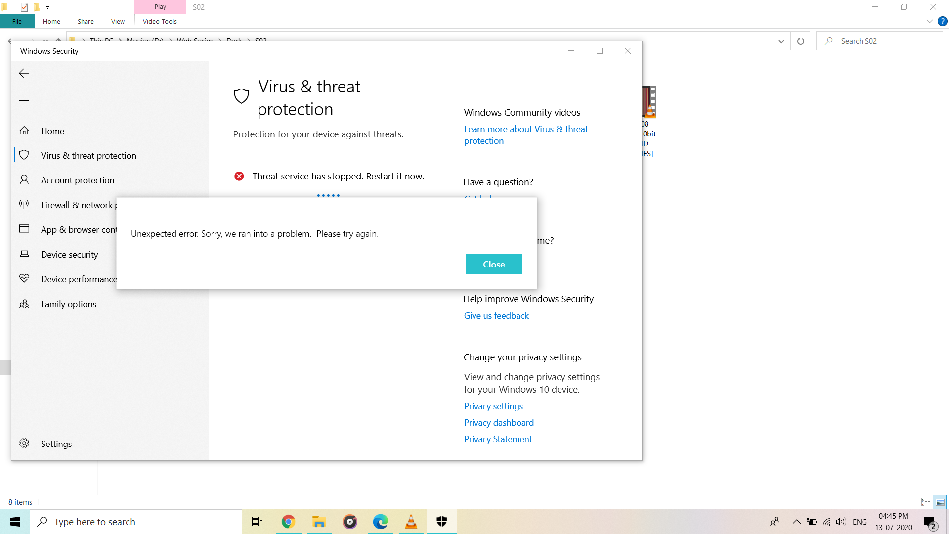Open Windows Security taskbar icon
The height and width of the screenshot is (534, 949).
(442, 522)
